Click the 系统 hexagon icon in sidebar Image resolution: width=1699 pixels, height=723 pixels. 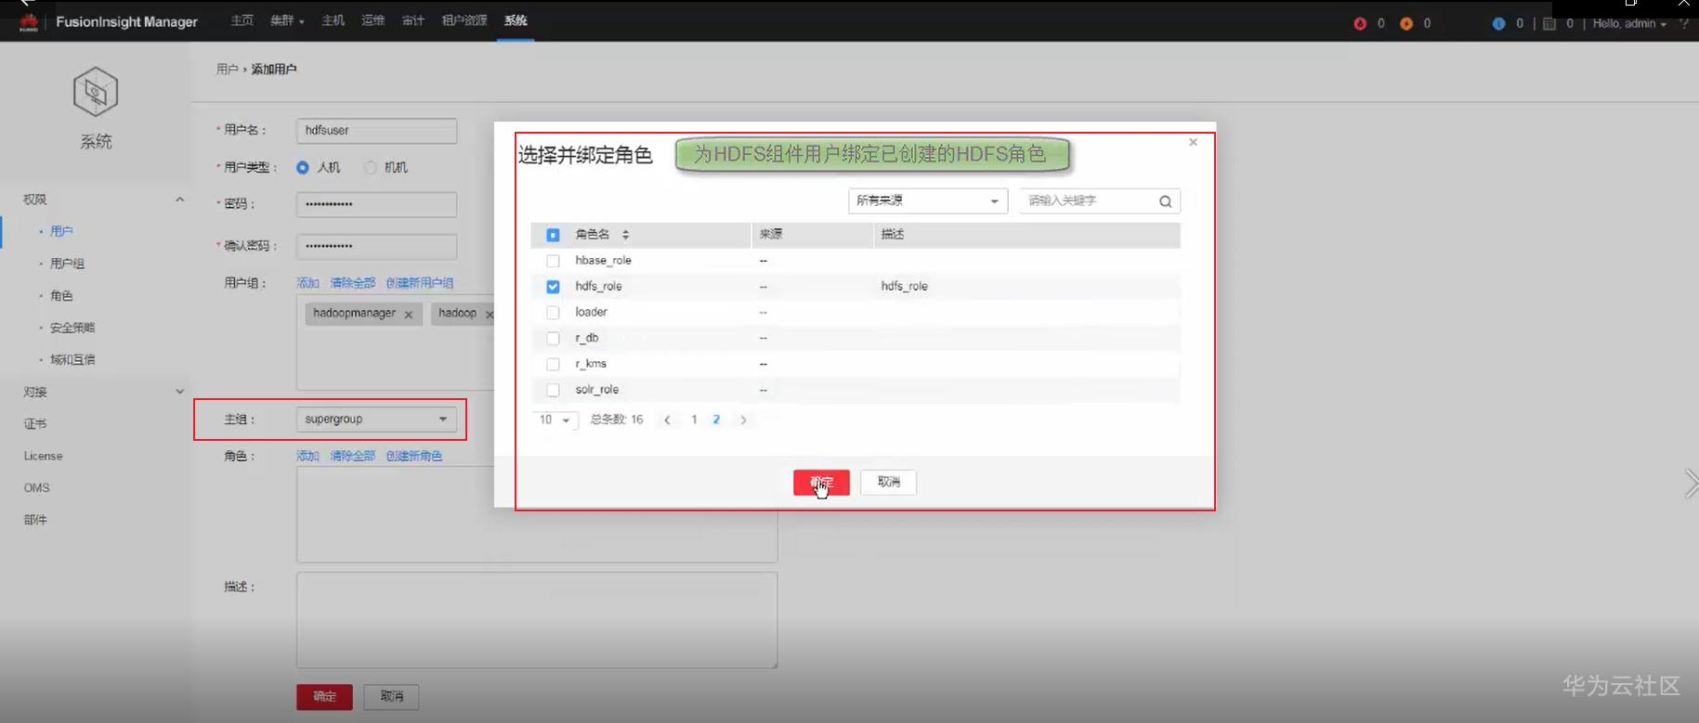(96, 92)
